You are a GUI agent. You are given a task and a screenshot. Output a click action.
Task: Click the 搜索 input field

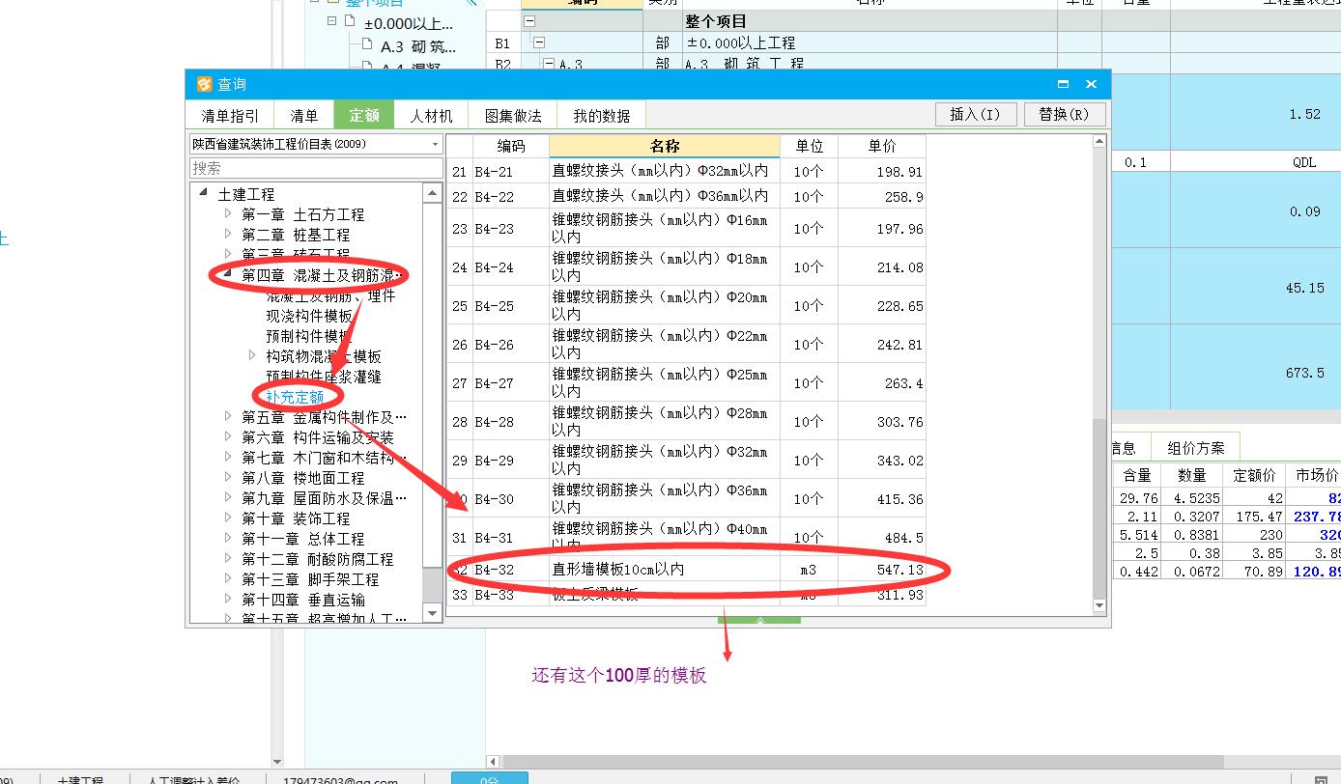click(x=316, y=168)
